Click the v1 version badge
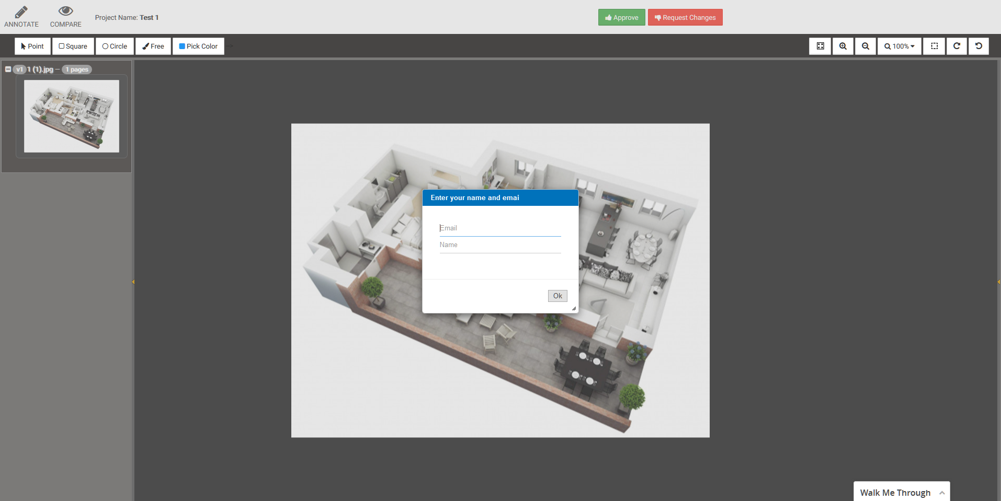 [x=19, y=69]
